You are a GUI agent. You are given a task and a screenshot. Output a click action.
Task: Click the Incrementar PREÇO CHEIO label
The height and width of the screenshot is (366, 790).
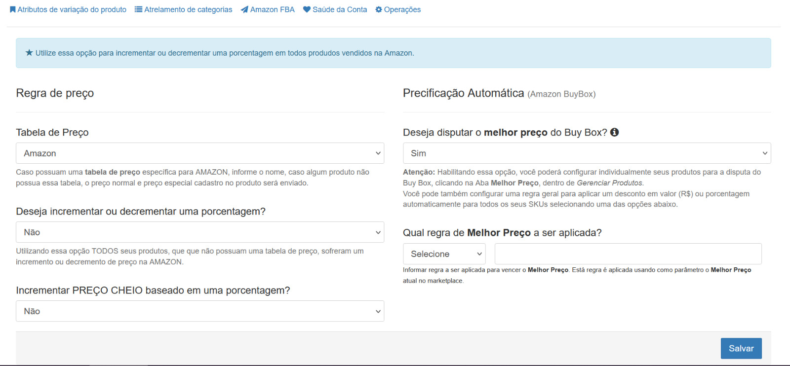click(153, 291)
